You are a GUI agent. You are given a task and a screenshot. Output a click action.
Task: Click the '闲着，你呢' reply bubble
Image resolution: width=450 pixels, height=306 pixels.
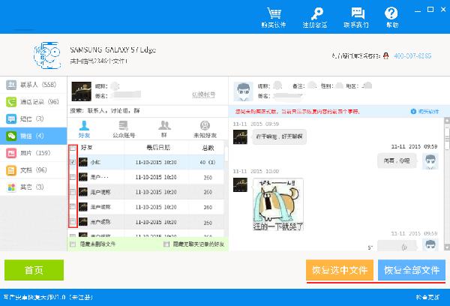(x=397, y=160)
